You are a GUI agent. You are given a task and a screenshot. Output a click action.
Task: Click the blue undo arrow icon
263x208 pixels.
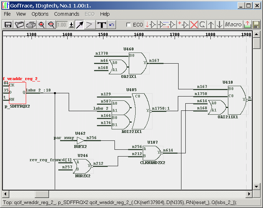tap(112, 25)
